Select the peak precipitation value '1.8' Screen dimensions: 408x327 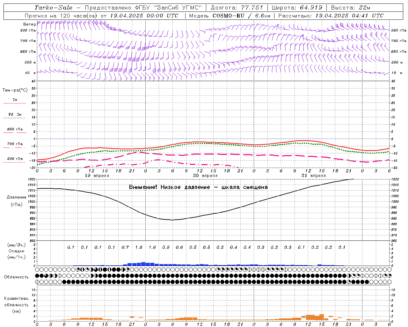pyautogui.click(x=139, y=247)
